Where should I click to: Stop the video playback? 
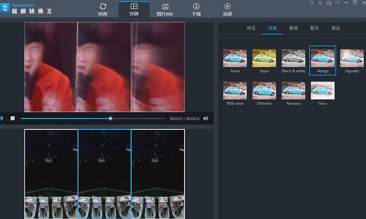(13, 118)
